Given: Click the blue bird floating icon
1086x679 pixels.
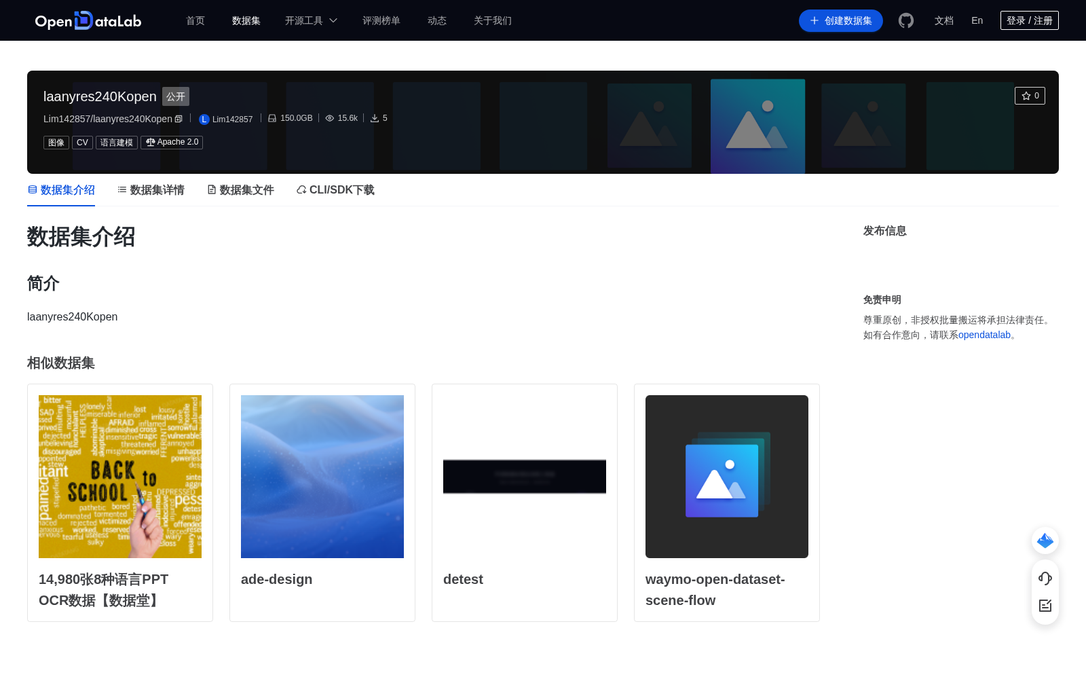Looking at the screenshot, I should pyautogui.click(x=1045, y=540).
